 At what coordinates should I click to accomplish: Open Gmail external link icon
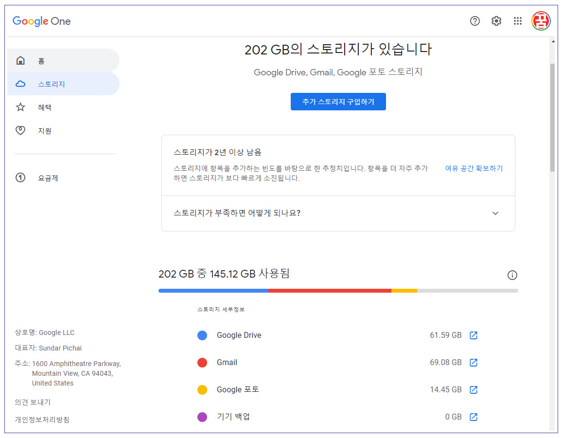tap(474, 362)
